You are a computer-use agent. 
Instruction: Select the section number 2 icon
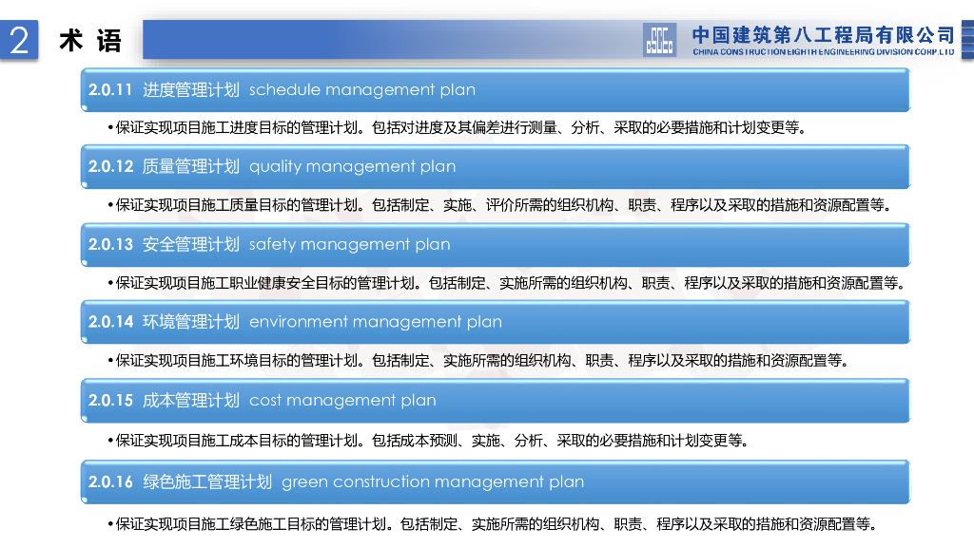click(17, 41)
